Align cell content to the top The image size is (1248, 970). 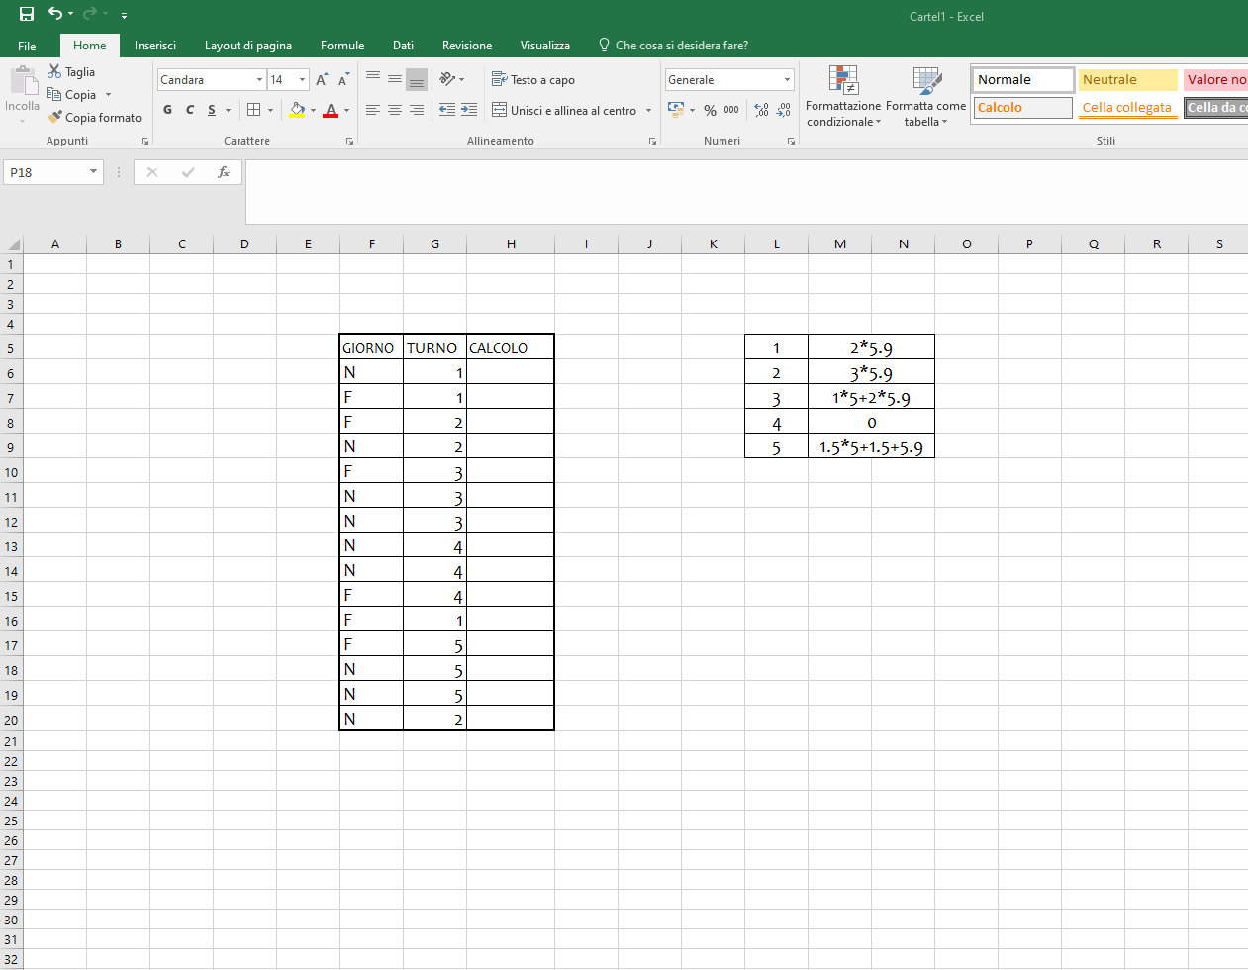(373, 78)
